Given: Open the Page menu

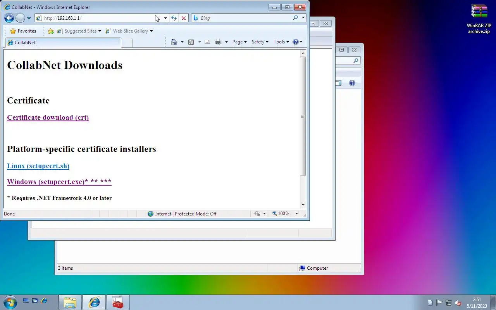Looking at the screenshot, I should coord(239,42).
